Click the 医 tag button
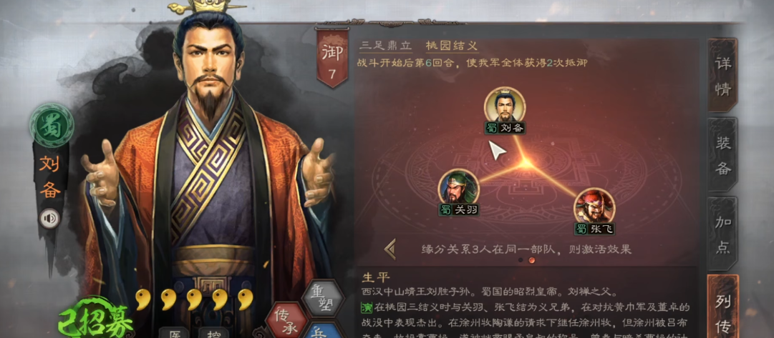 (x=173, y=333)
